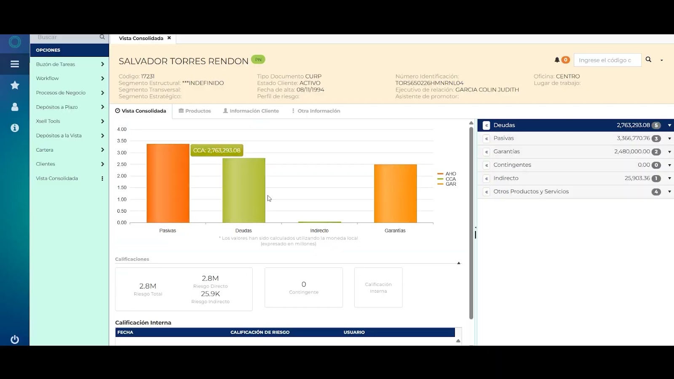Click double-arrow icon beside Otros Productos y Servicios
The height and width of the screenshot is (379, 674).
[x=487, y=192]
